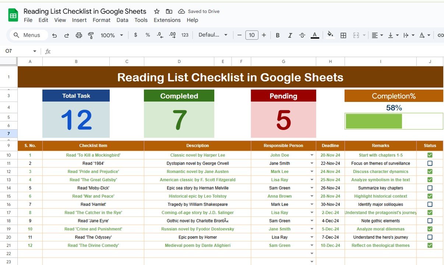Open the Extensions menu
The width and height of the screenshot is (444, 265).
tap(167, 20)
